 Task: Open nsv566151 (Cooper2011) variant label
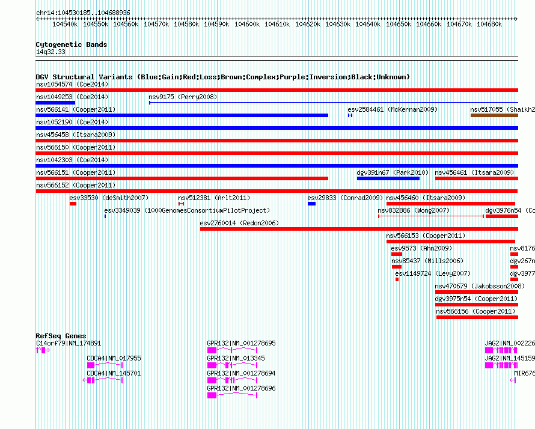coord(76,172)
